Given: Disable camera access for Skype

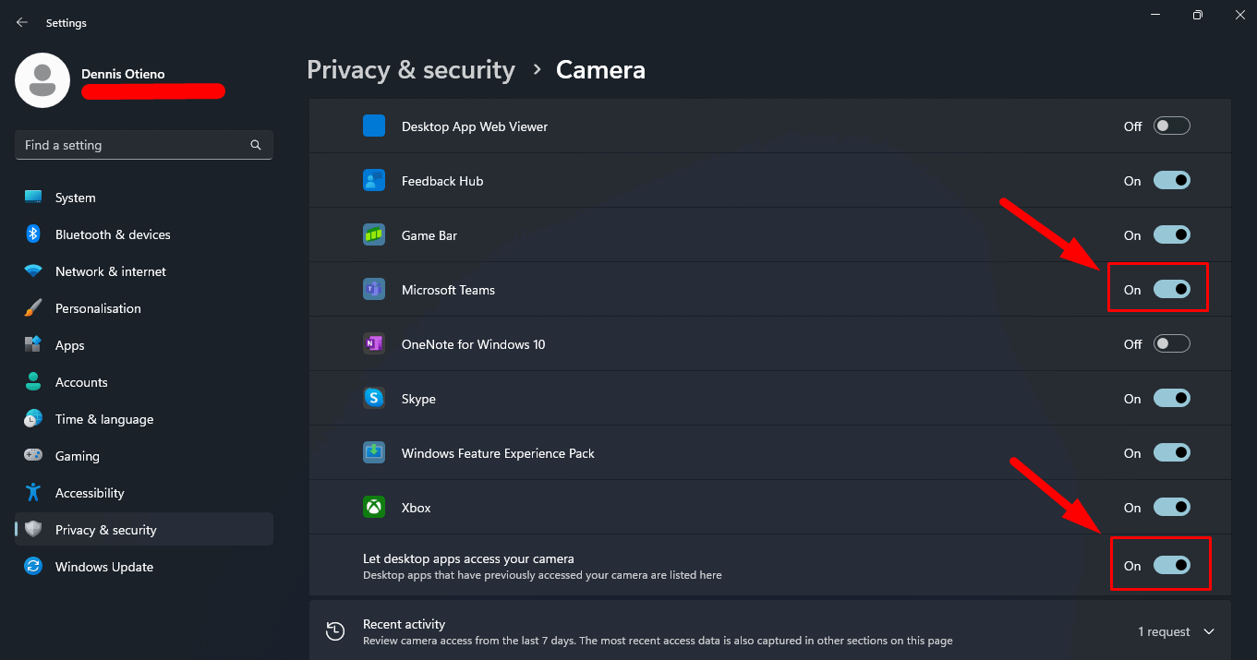Looking at the screenshot, I should tap(1171, 398).
